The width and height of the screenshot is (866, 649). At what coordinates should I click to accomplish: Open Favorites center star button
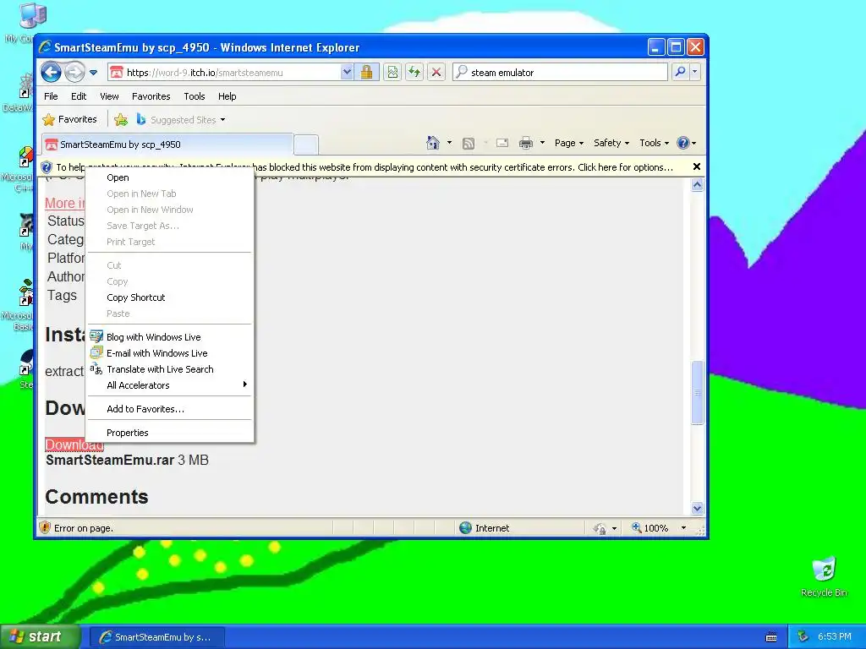click(70, 119)
